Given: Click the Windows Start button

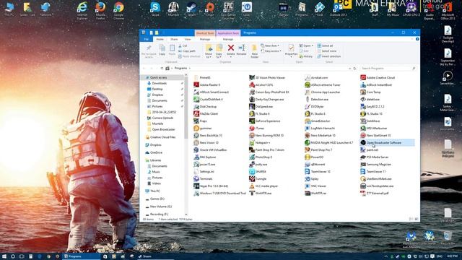Looking at the screenshot, I should pyautogui.click(x=4, y=256).
